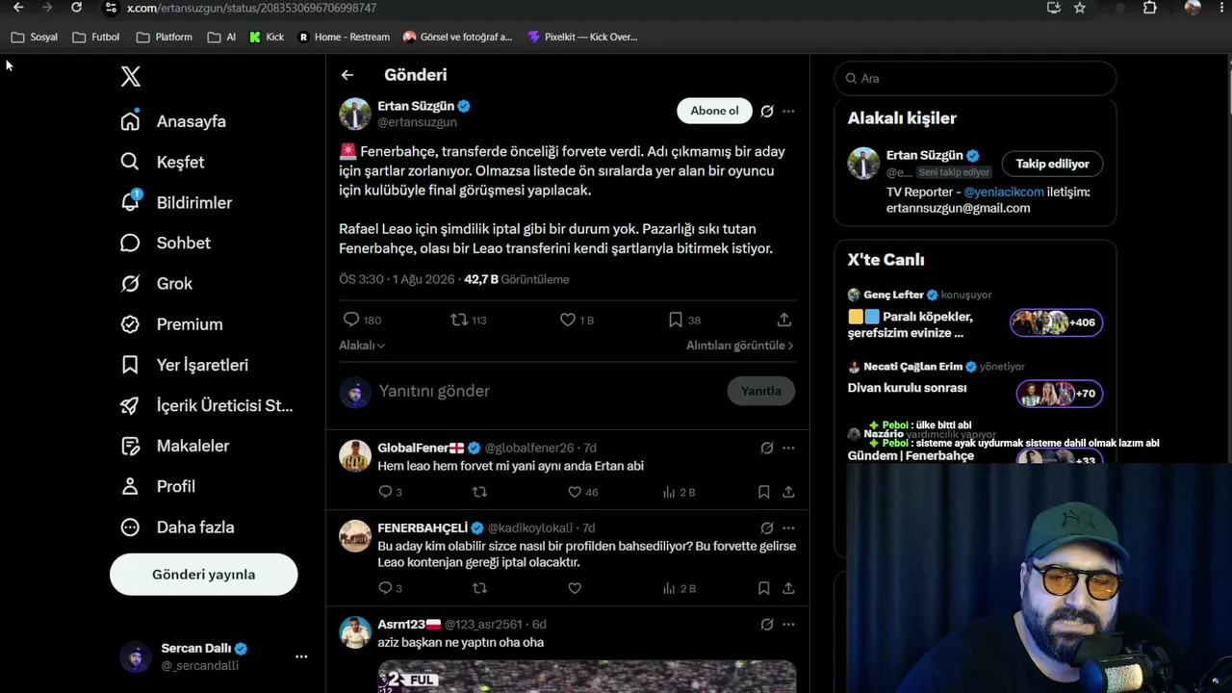Click Yanıtını gönder reply field
1232x693 pixels.
(x=544, y=391)
